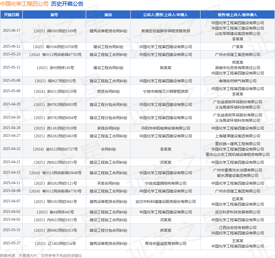Click plaintiff 泉港区标盛脚手架租赁服务部

tap(165, 31)
